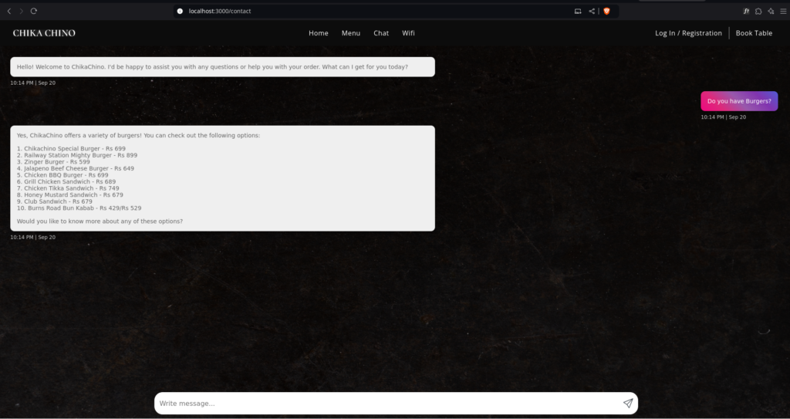Open the Home navigation link
The width and height of the screenshot is (790, 419).
click(319, 33)
